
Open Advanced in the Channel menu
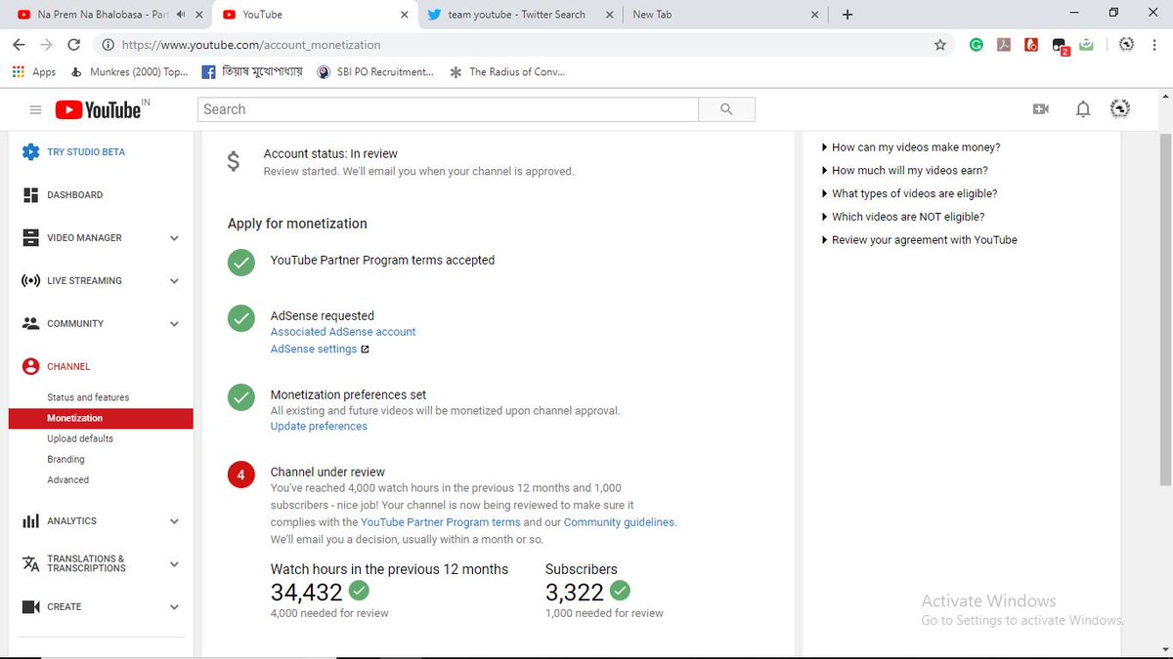pos(67,480)
